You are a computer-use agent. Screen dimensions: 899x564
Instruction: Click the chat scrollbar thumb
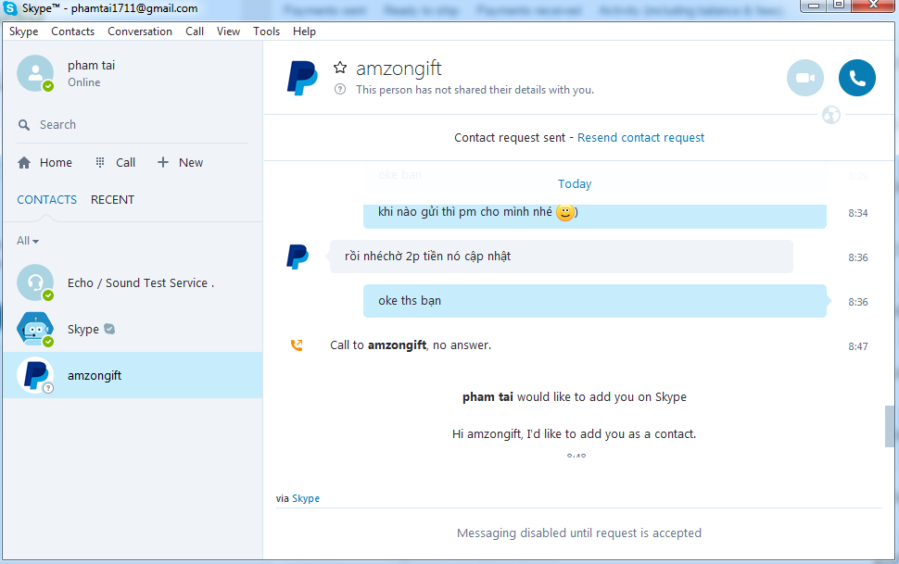pyautogui.click(x=889, y=426)
